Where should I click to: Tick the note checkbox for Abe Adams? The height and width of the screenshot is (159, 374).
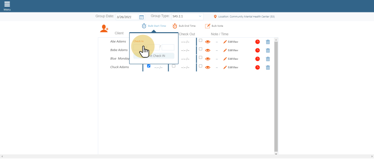click(x=201, y=40)
